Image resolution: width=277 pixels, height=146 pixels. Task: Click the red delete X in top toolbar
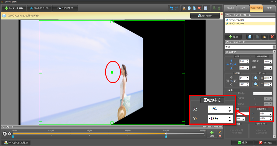click(x=199, y=8)
